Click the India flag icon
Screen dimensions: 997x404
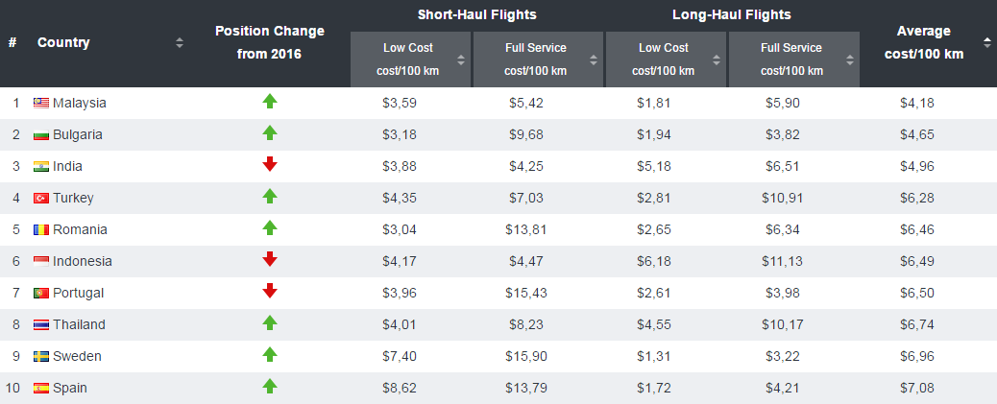pyautogui.click(x=41, y=167)
